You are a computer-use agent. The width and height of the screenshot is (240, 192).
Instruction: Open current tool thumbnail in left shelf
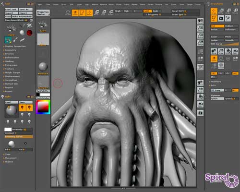coord(43,25)
